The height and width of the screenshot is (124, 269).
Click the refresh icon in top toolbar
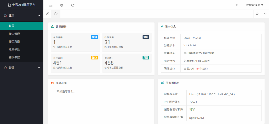coord(73,5)
